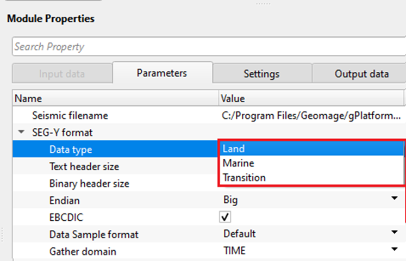Collapse the SEG-Y format group

pos(21,132)
